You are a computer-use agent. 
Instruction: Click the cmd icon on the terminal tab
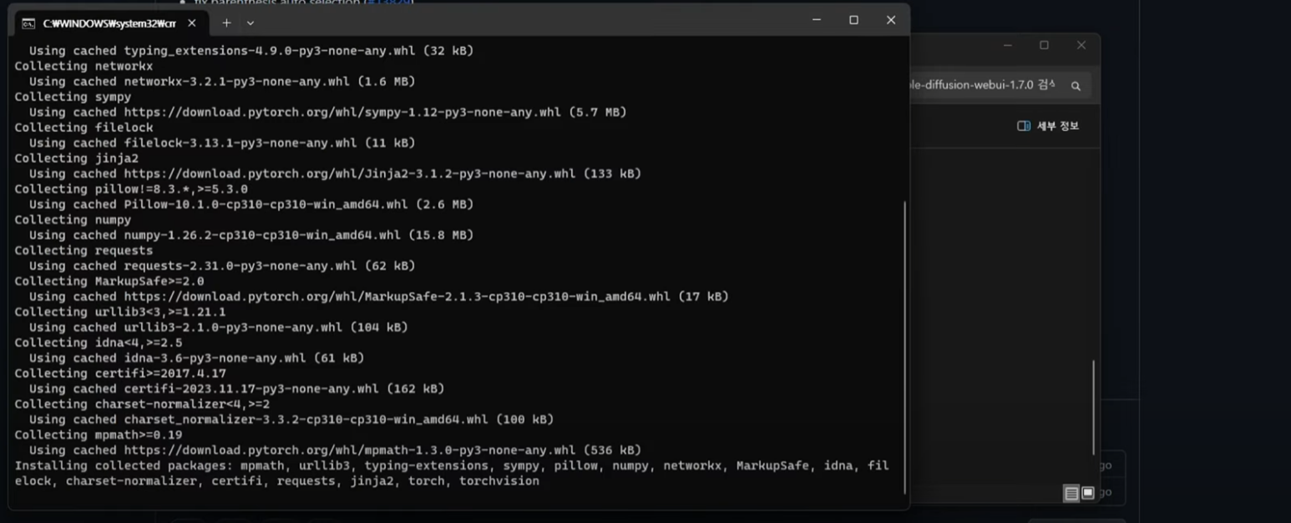pyautogui.click(x=28, y=23)
